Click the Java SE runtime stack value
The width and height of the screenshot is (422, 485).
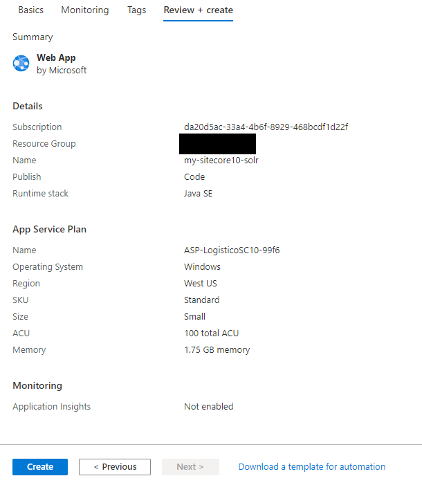point(198,194)
